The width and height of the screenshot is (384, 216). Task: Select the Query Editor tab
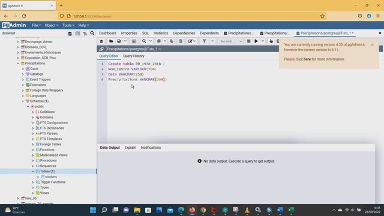(x=109, y=56)
